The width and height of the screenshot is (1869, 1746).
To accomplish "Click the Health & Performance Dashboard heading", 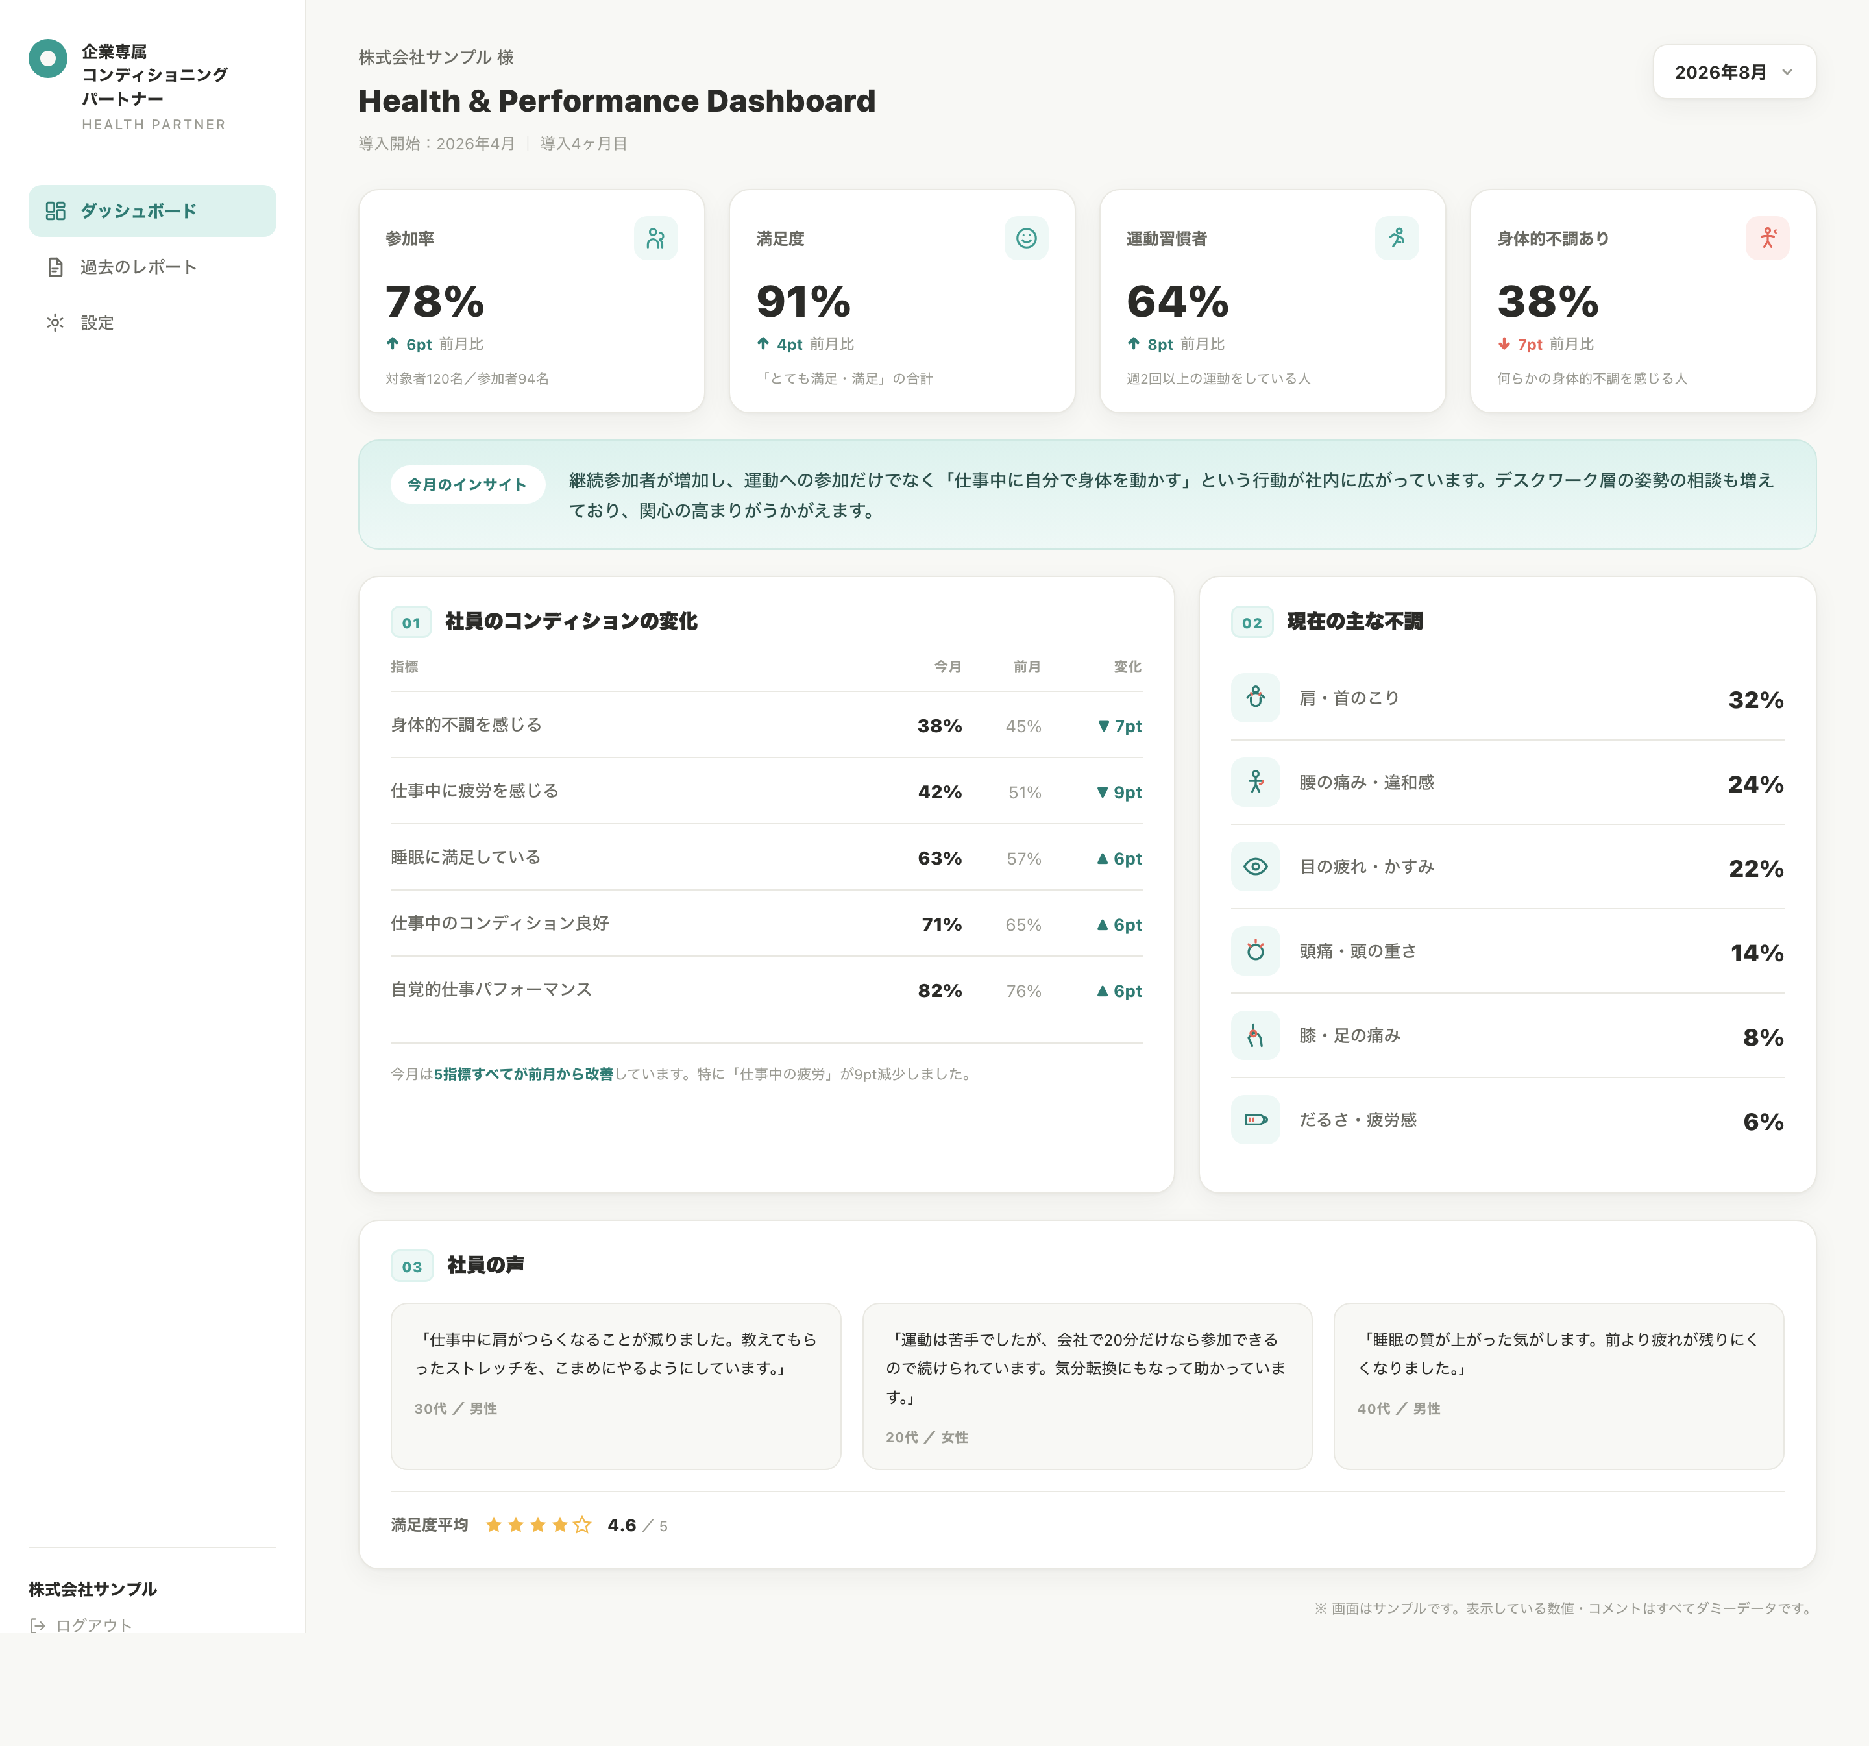I will [x=617, y=101].
